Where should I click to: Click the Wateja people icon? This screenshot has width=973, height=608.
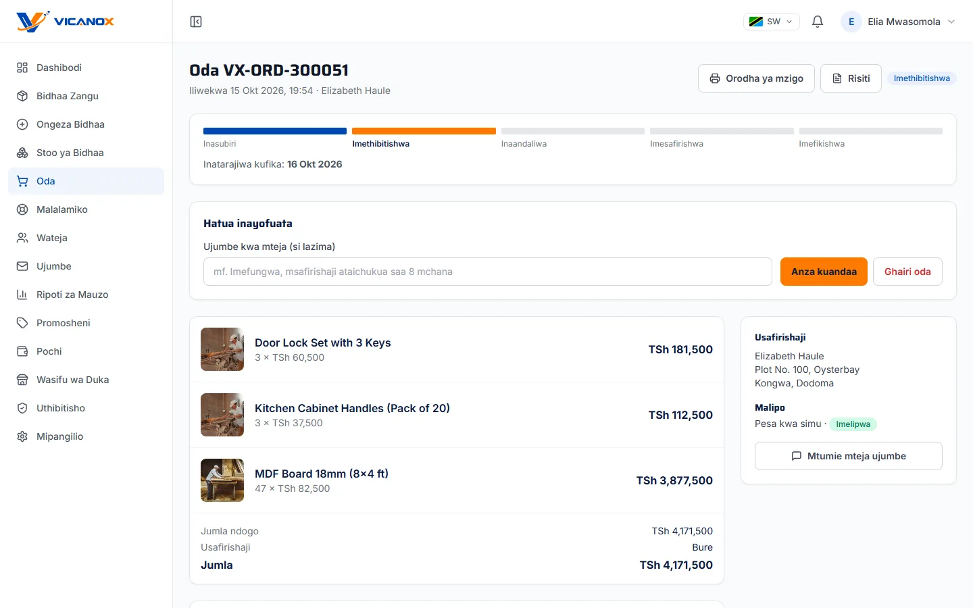[22, 238]
